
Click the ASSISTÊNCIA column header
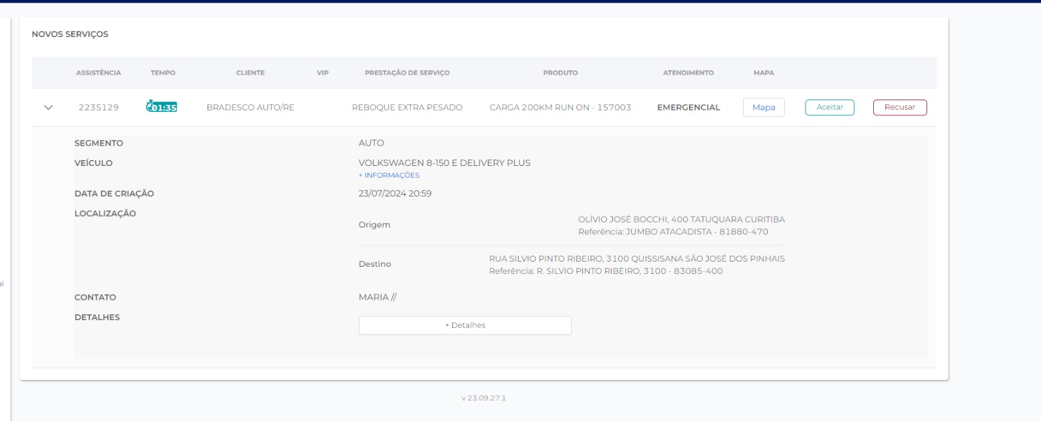pyautogui.click(x=98, y=73)
